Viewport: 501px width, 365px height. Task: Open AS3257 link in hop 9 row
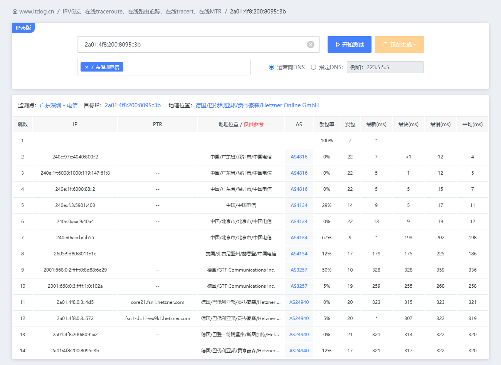299,270
